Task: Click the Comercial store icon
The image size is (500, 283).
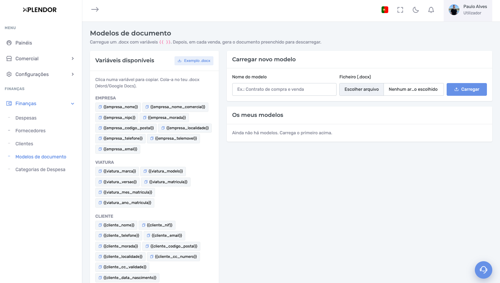Action: (x=9, y=59)
